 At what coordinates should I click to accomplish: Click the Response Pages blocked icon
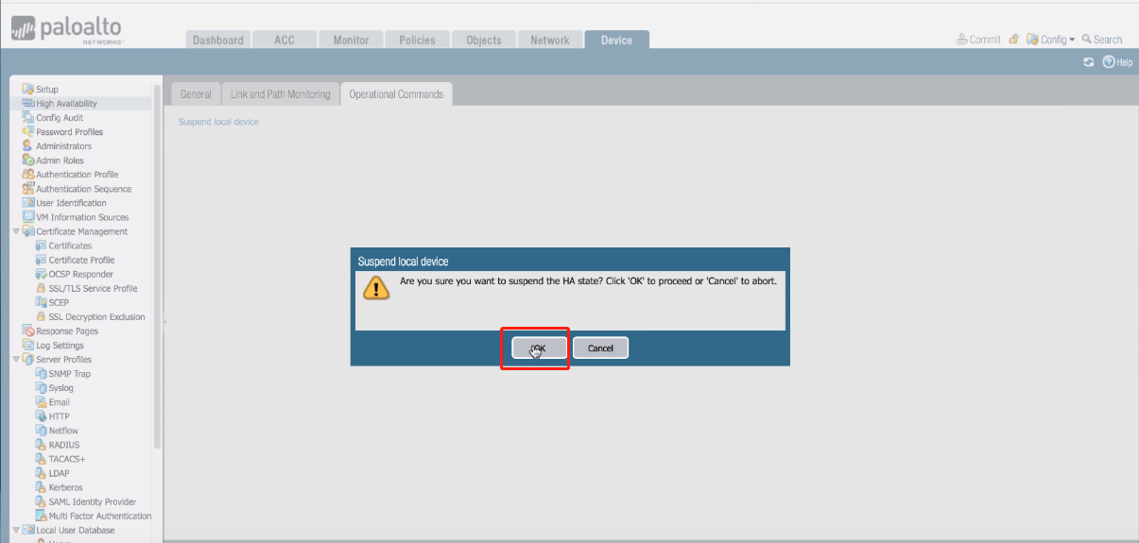28,331
